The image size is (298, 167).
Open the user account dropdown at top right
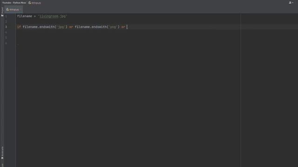pyautogui.click(x=291, y=3)
